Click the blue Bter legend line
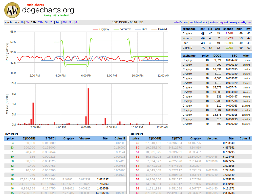 138,29
